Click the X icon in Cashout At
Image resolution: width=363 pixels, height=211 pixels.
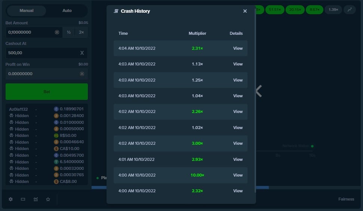click(x=82, y=53)
